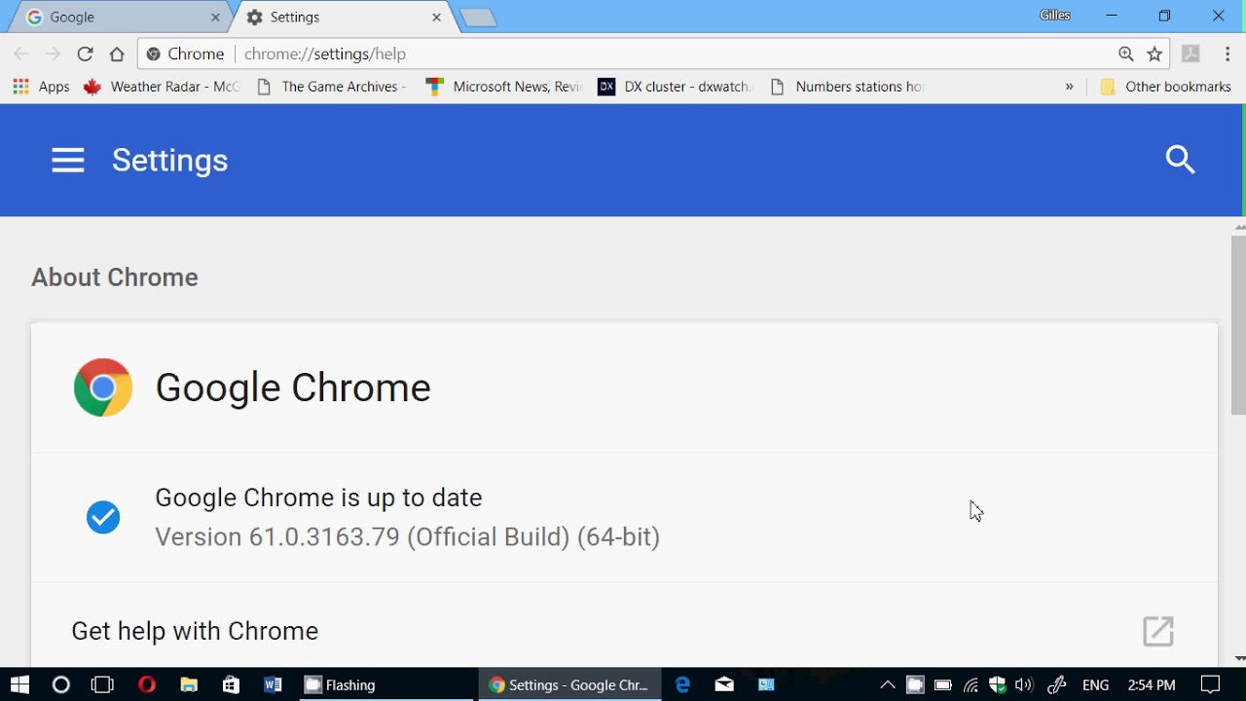Launch Opera from the taskbar
Viewport: 1246px width, 701px height.
click(147, 685)
